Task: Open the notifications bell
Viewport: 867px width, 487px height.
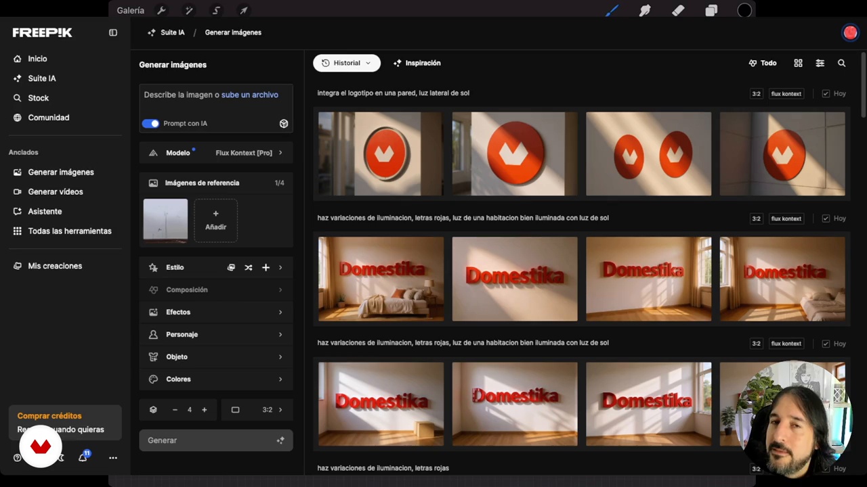Action: [x=83, y=457]
